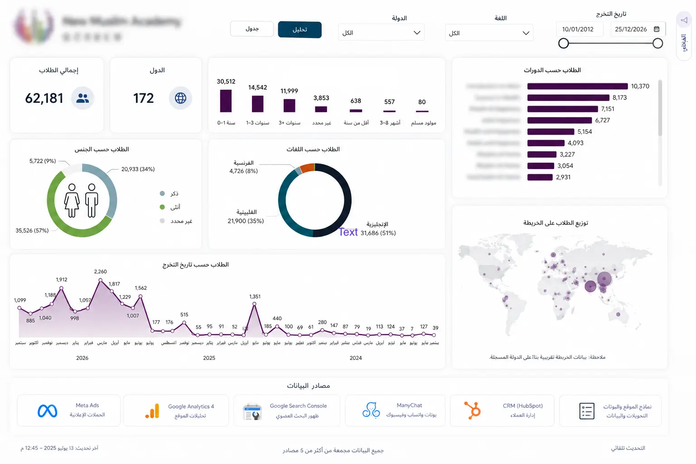696x464 pixels.
Task: Click the people icon beside total students
Action: coord(82,98)
